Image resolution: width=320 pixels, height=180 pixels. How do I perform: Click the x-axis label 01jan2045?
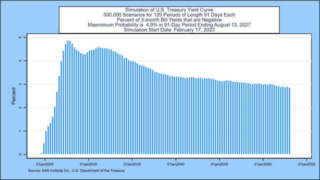click(x=219, y=164)
